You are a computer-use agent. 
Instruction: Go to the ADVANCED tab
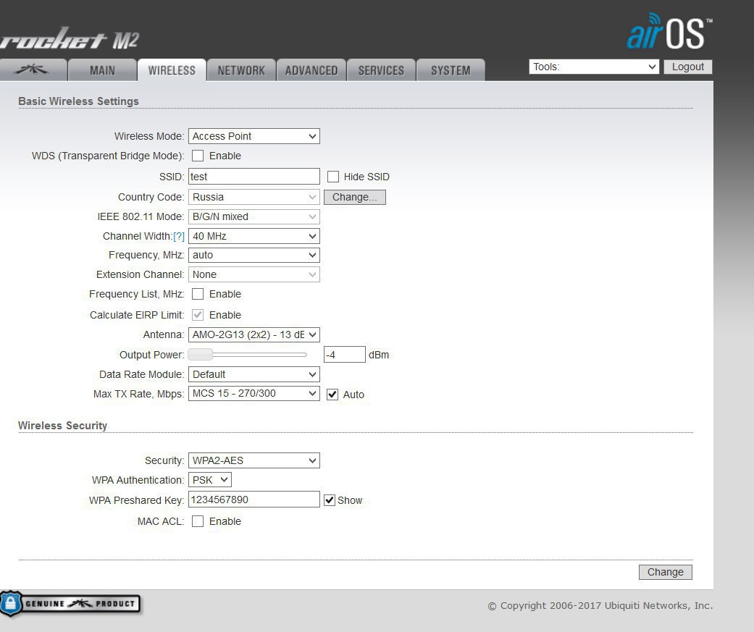coord(311,70)
